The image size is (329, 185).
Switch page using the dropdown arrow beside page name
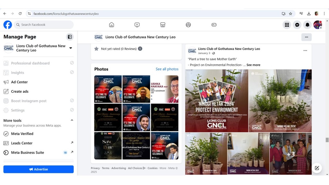pyautogui.click(x=71, y=48)
